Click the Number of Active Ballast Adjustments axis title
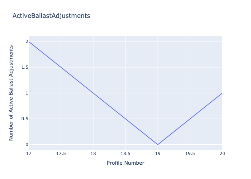 (x=11, y=93)
